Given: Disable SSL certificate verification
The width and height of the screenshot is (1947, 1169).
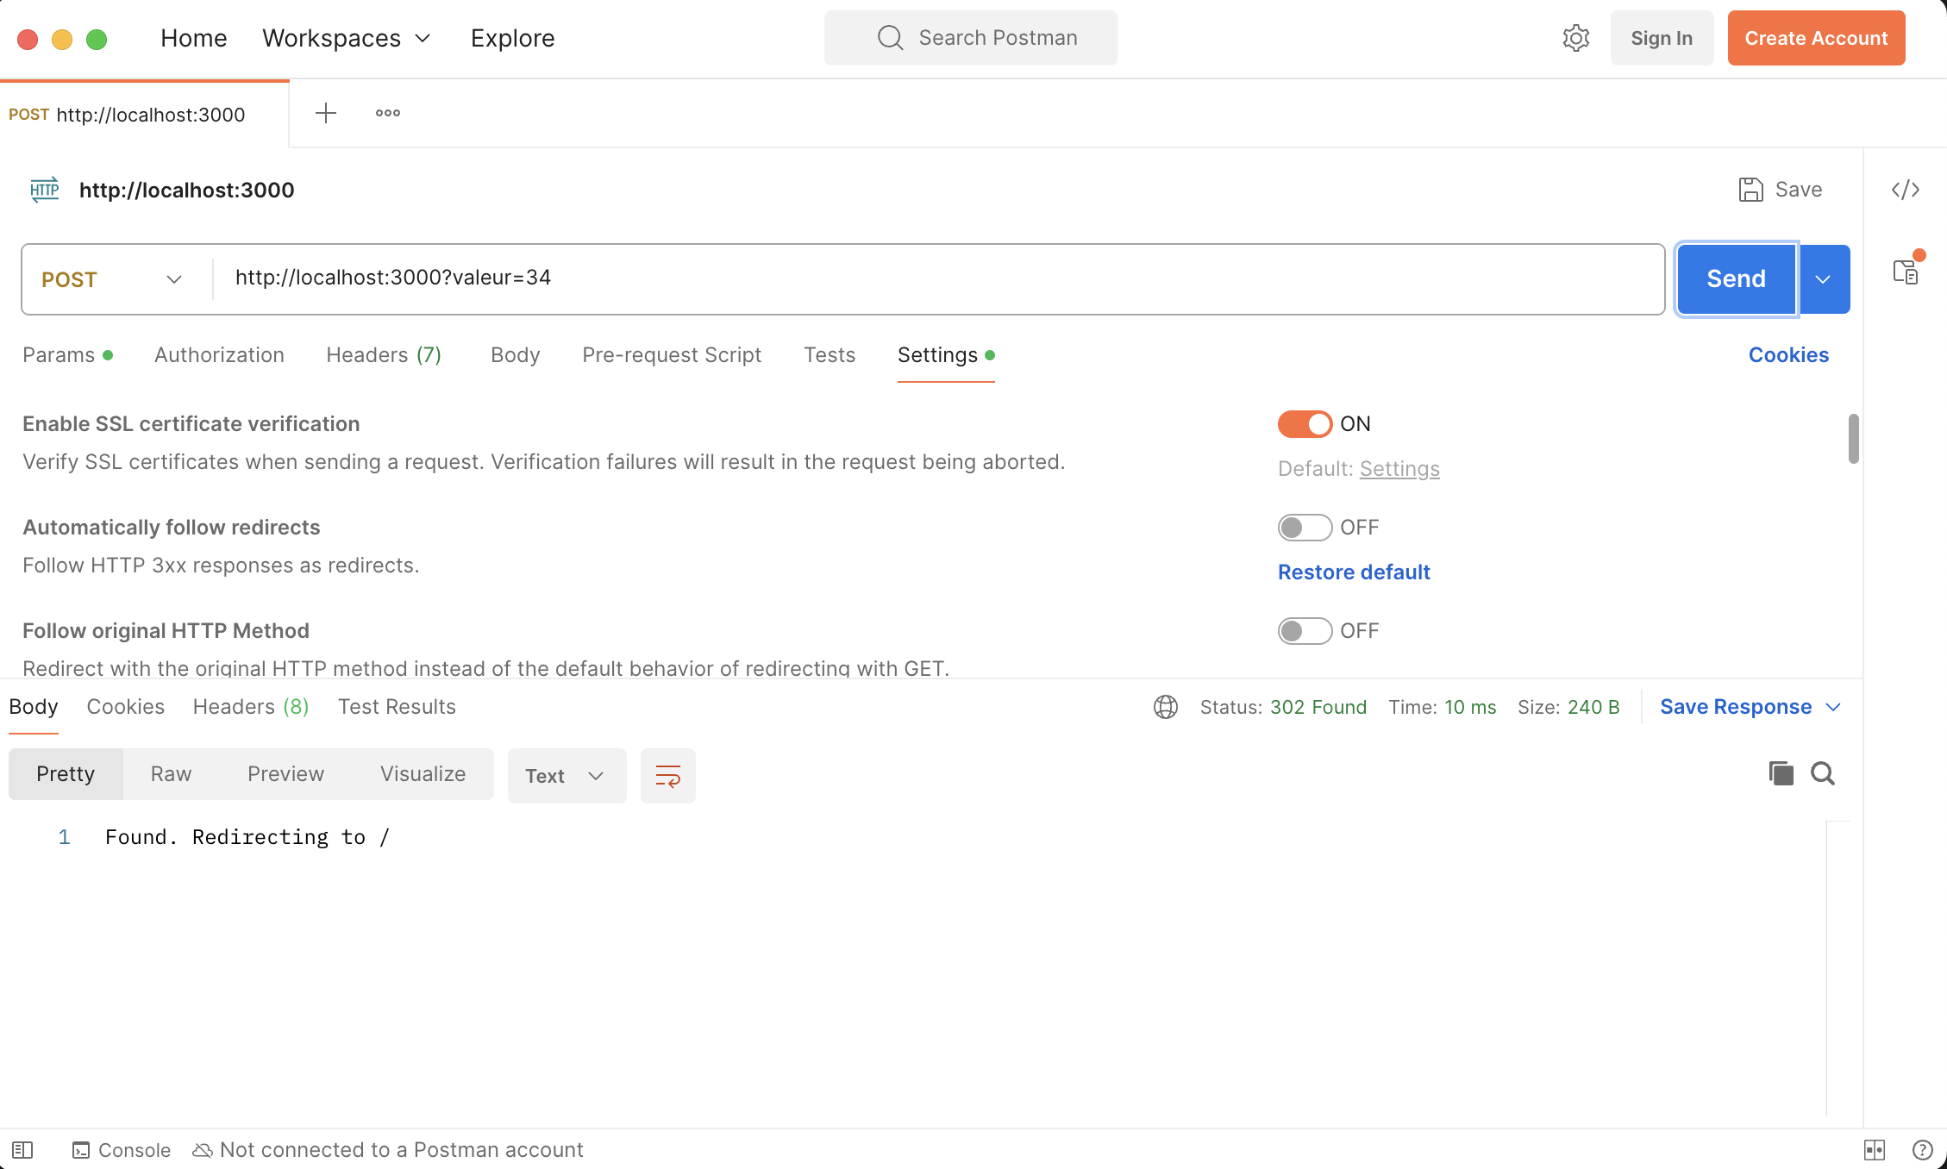Looking at the screenshot, I should [x=1304, y=423].
